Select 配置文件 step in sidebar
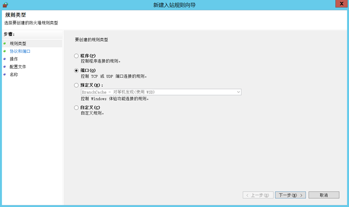349x207 pixels. [x=18, y=67]
